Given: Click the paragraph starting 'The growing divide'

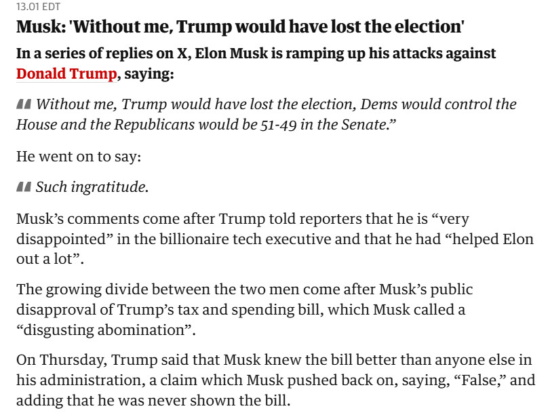Looking at the screenshot, I should click(x=244, y=310).
